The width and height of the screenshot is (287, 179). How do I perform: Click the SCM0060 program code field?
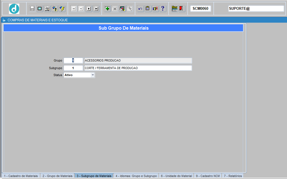[x=200, y=8]
